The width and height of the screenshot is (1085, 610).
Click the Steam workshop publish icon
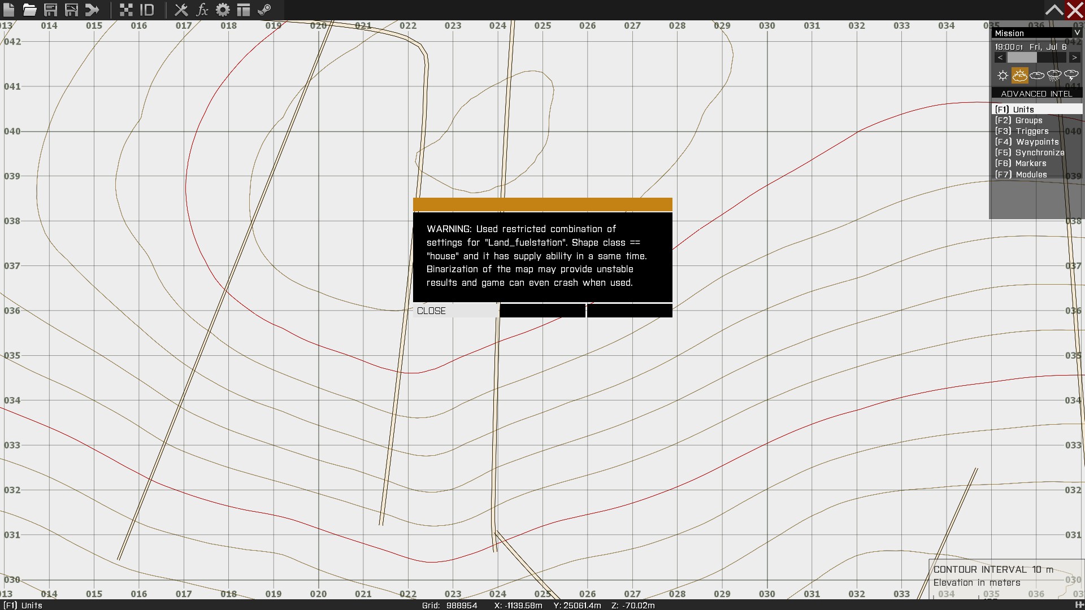click(264, 10)
